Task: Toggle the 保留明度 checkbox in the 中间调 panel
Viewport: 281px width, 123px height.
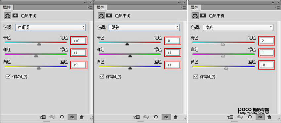Action: coord(8,77)
